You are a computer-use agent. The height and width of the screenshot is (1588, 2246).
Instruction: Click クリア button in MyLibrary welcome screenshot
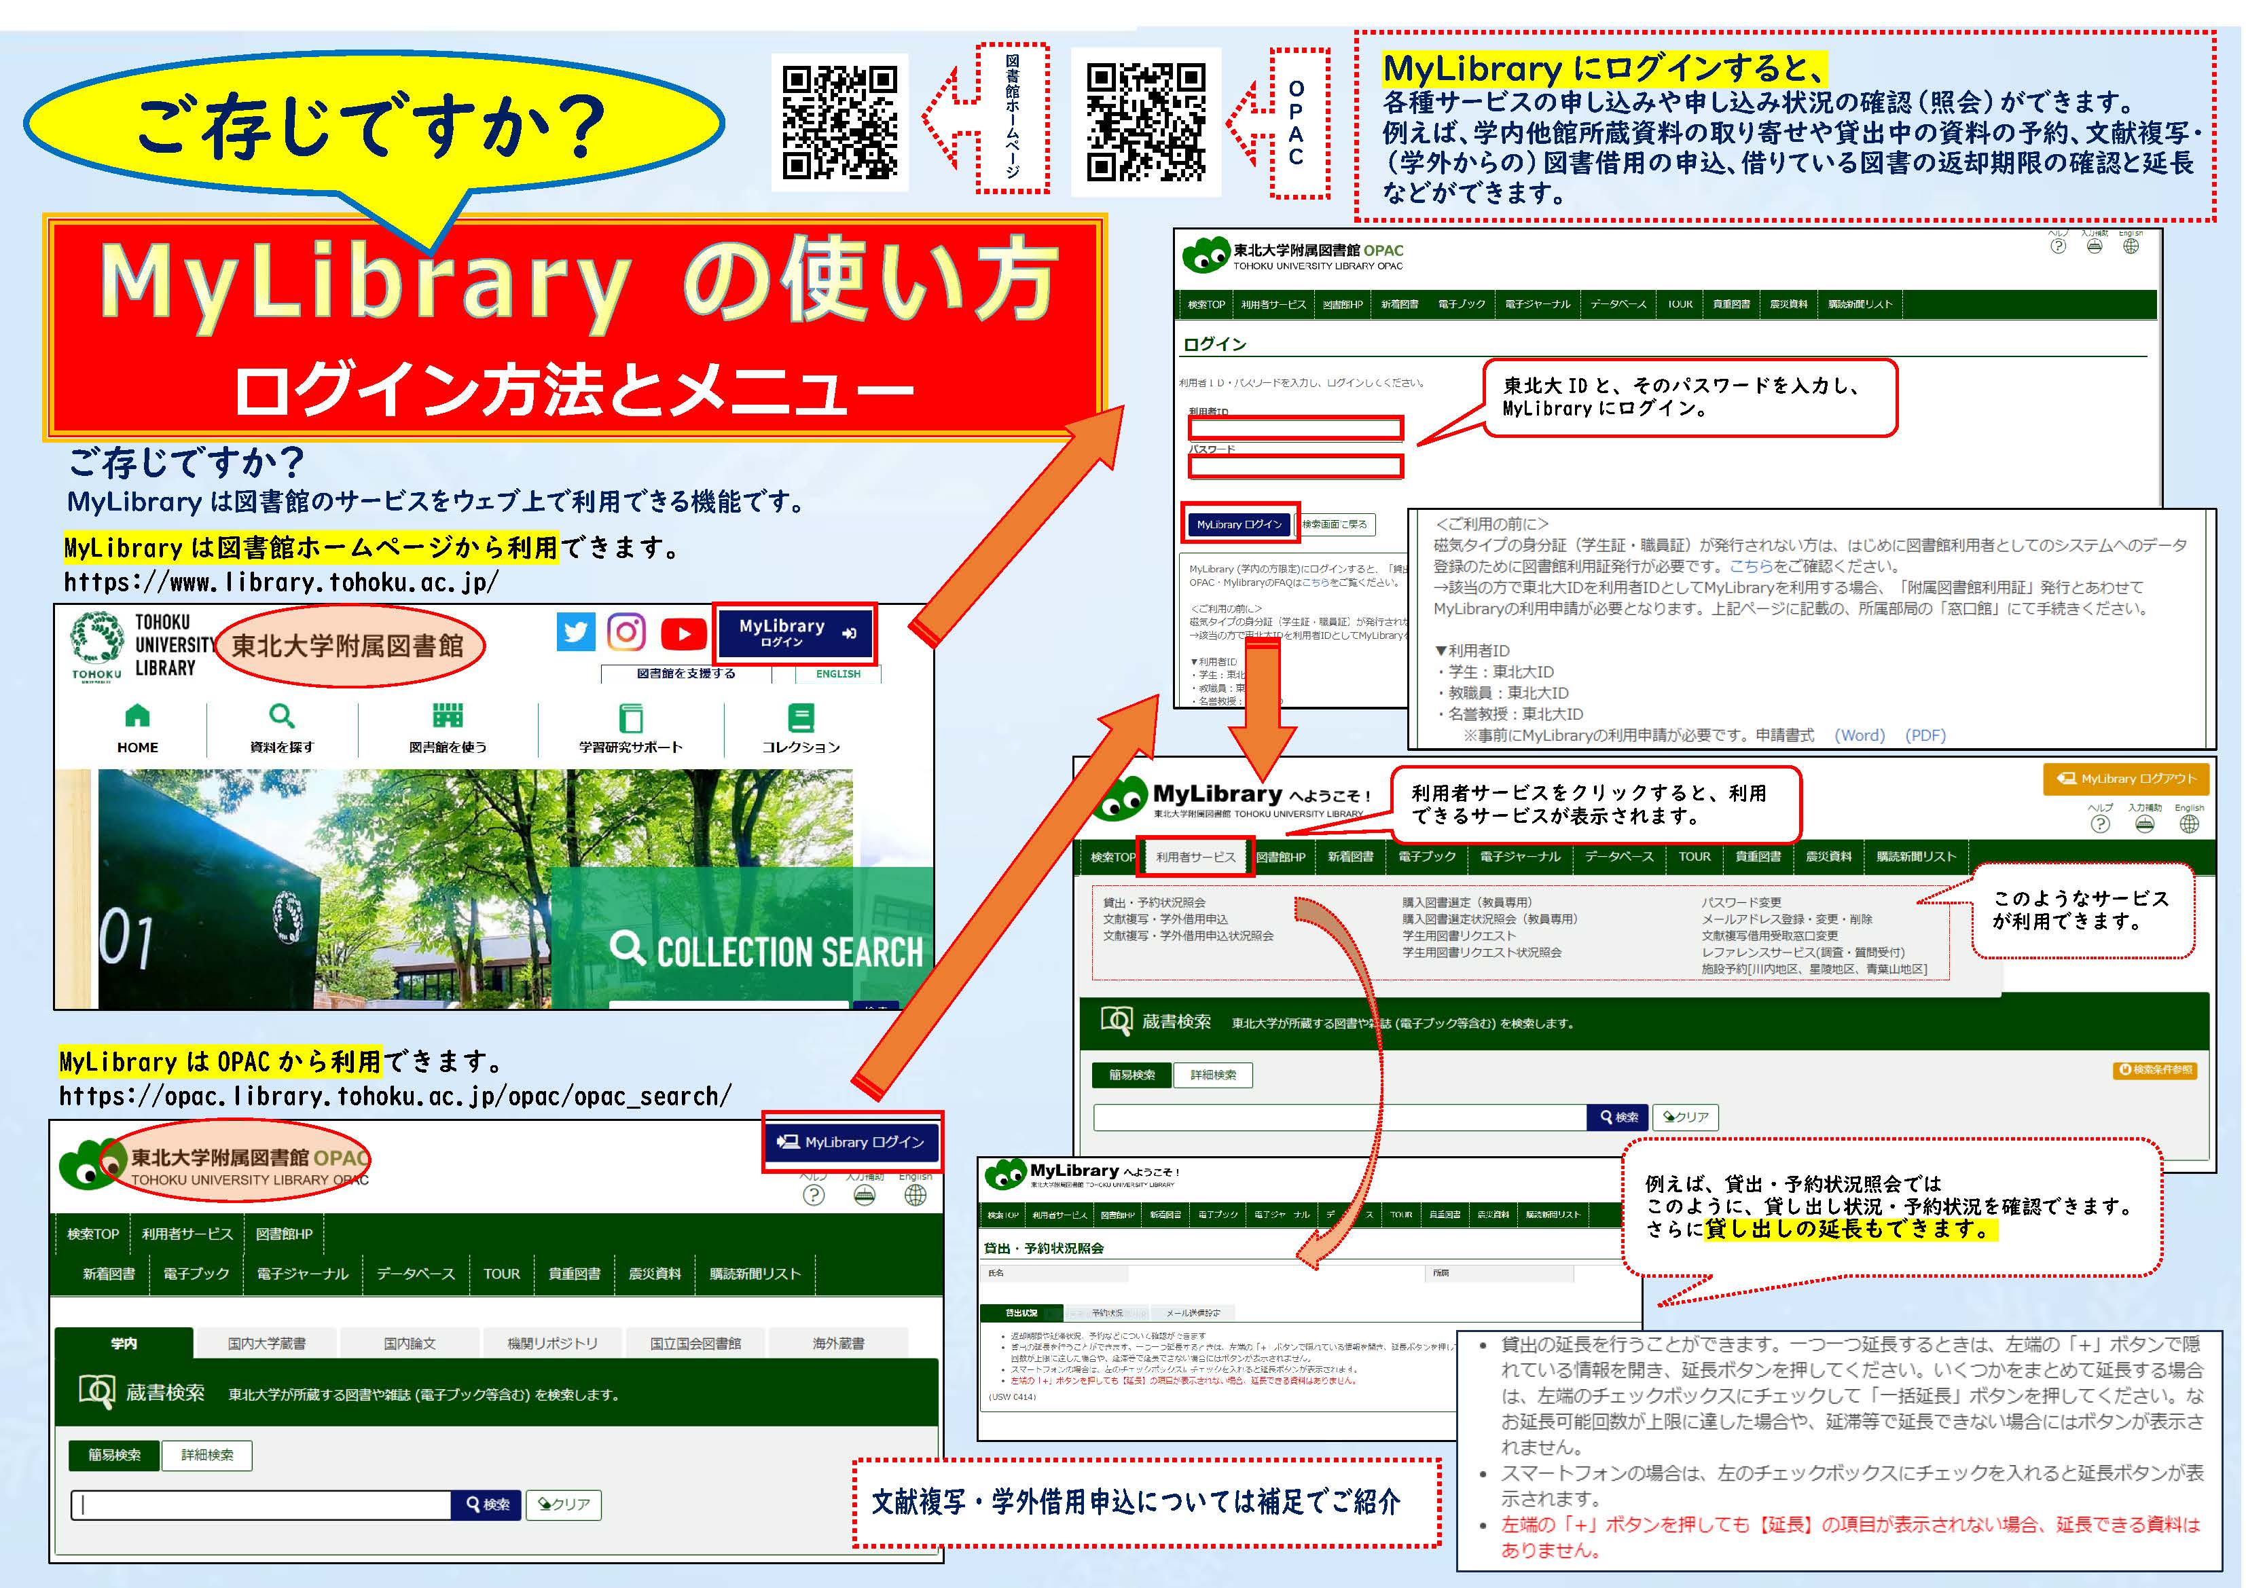coord(1686,1117)
